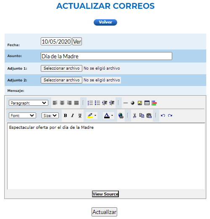
Task: Insert an image into the message
Action: point(140,103)
